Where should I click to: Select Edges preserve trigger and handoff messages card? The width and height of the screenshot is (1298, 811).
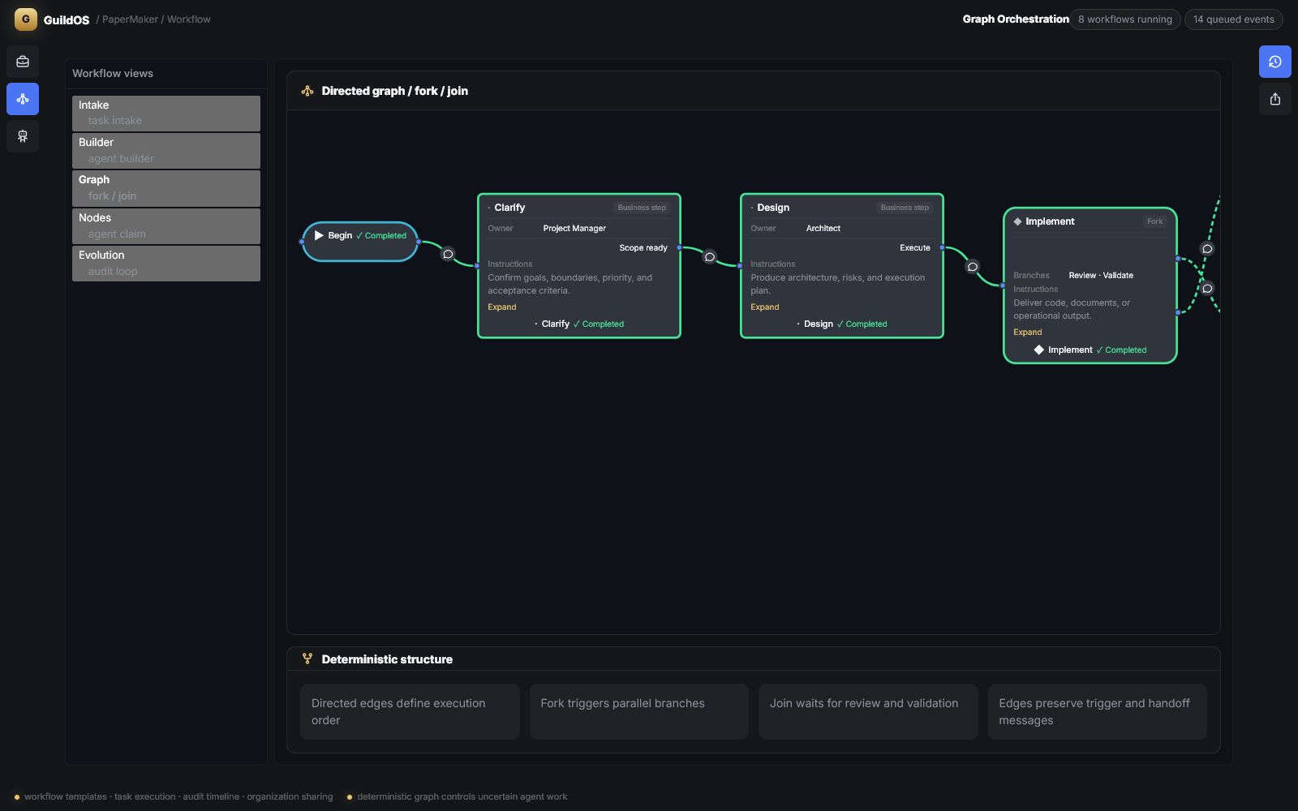pyautogui.click(x=1098, y=711)
